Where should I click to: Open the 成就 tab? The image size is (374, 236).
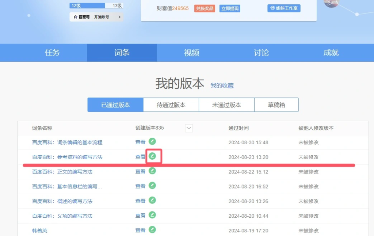pos(331,53)
